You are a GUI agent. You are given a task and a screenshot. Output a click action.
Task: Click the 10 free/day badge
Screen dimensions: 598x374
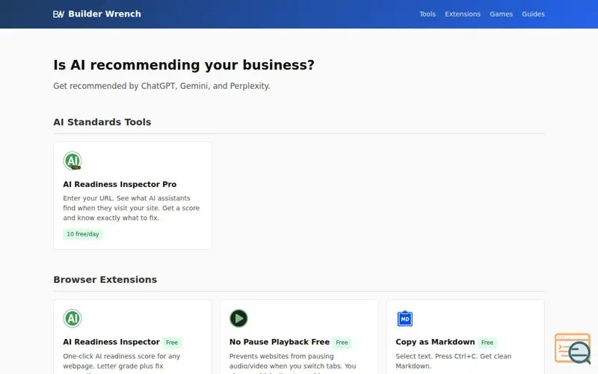click(x=83, y=234)
